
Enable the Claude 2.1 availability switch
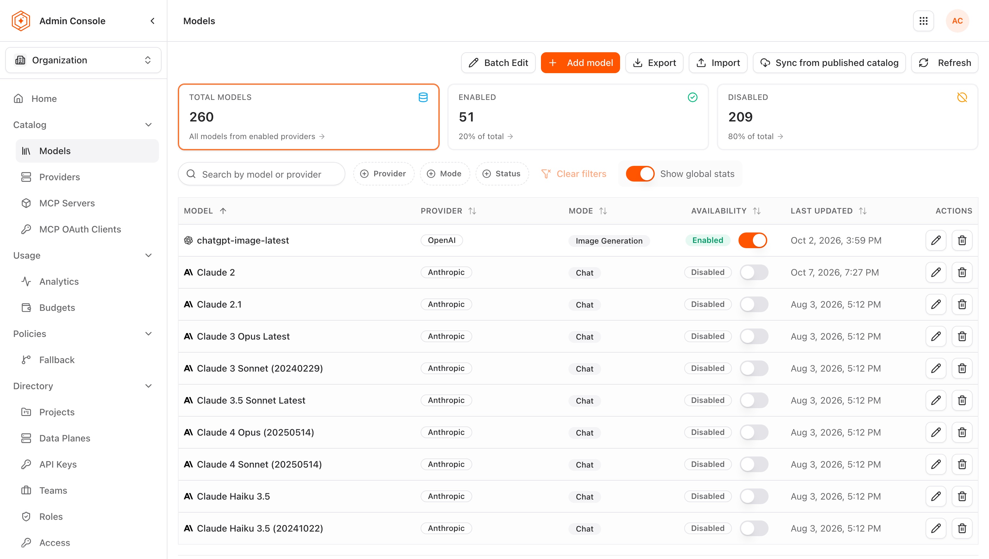point(754,304)
